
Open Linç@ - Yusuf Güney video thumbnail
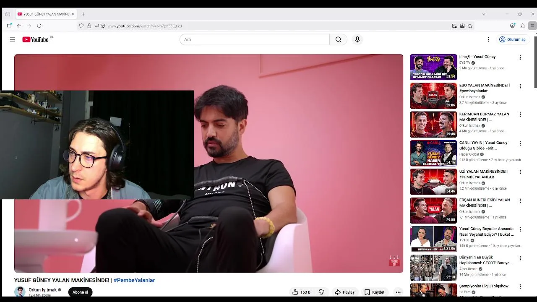click(x=433, y=67)
